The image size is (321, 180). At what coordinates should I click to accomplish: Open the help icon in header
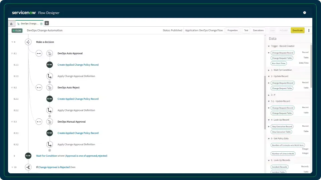point(305,13)
